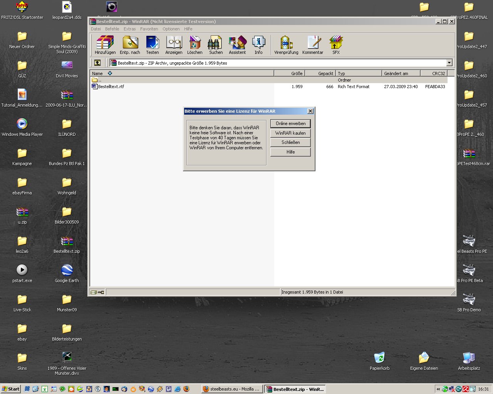This screenshot has height=394, width=493.
Task: Open the Optionen menu
Action: (x=171, y=29)
